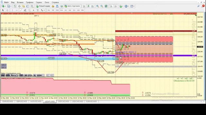Open the Справка menu
The image size is (206, 115).
pos(55,2)
